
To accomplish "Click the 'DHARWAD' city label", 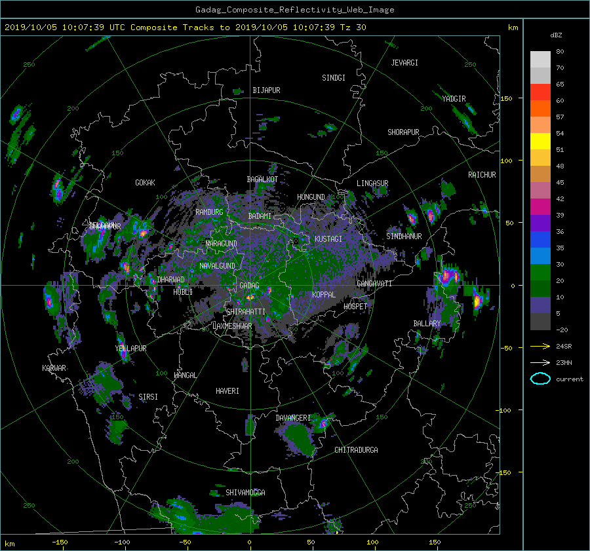I will [x=171, y=280].
